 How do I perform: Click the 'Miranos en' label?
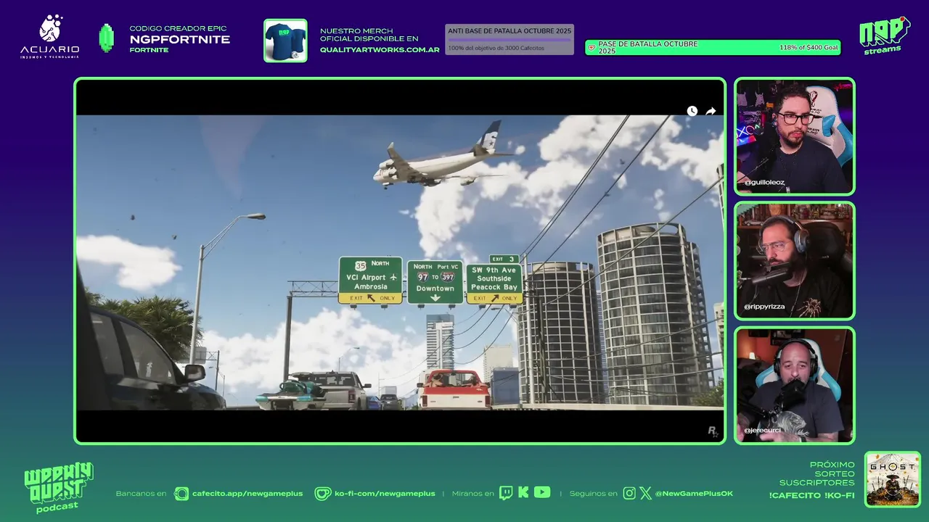[x=472, y=494]
